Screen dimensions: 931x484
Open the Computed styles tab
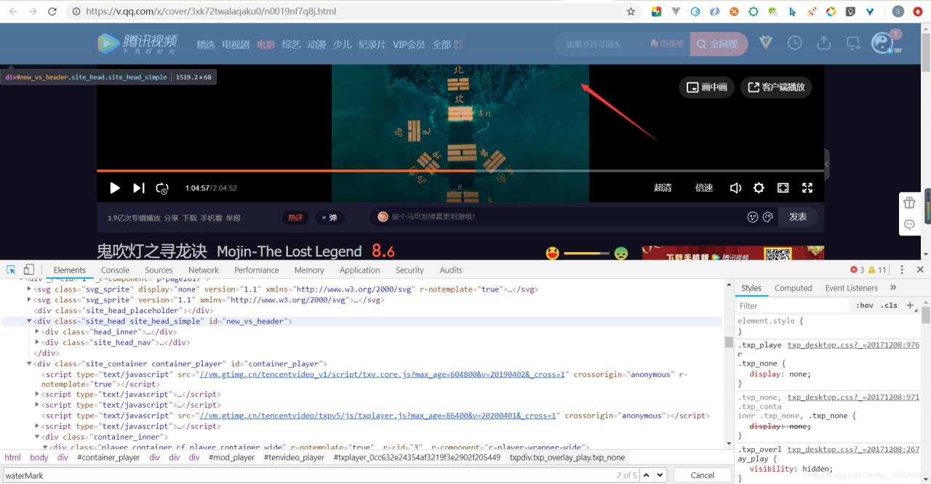tap(793, 288)
